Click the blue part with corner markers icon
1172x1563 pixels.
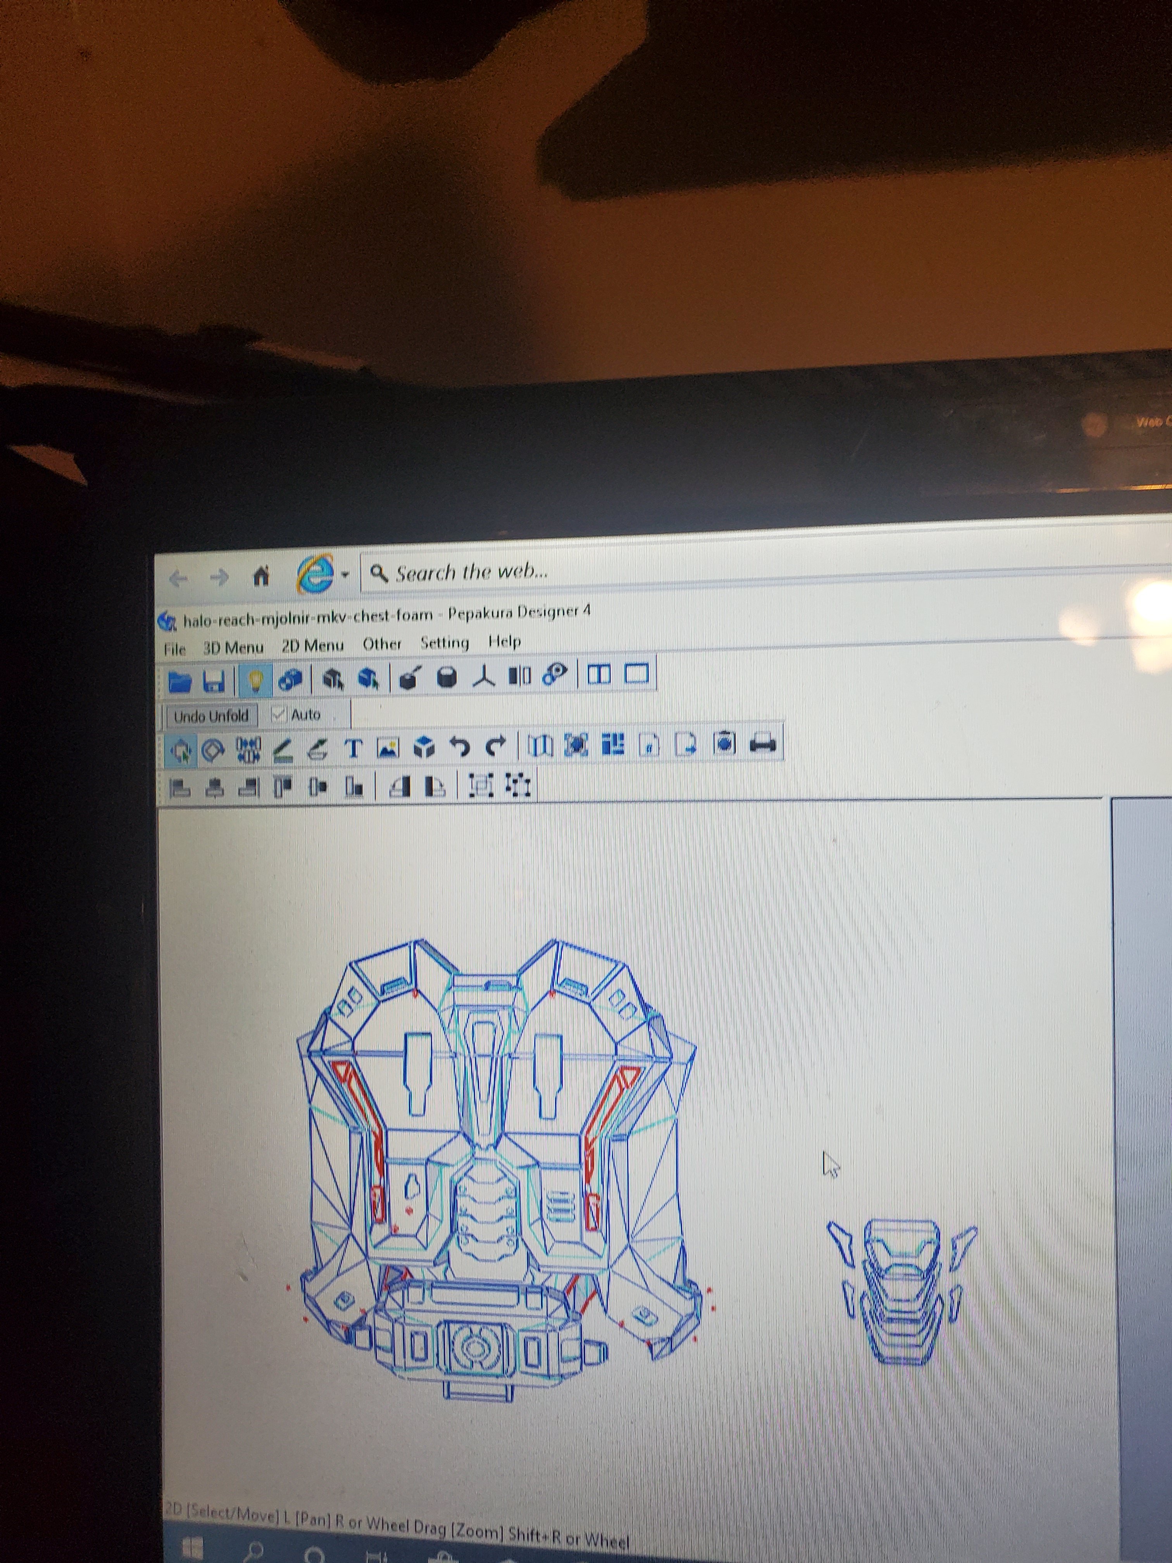(576, 744)
